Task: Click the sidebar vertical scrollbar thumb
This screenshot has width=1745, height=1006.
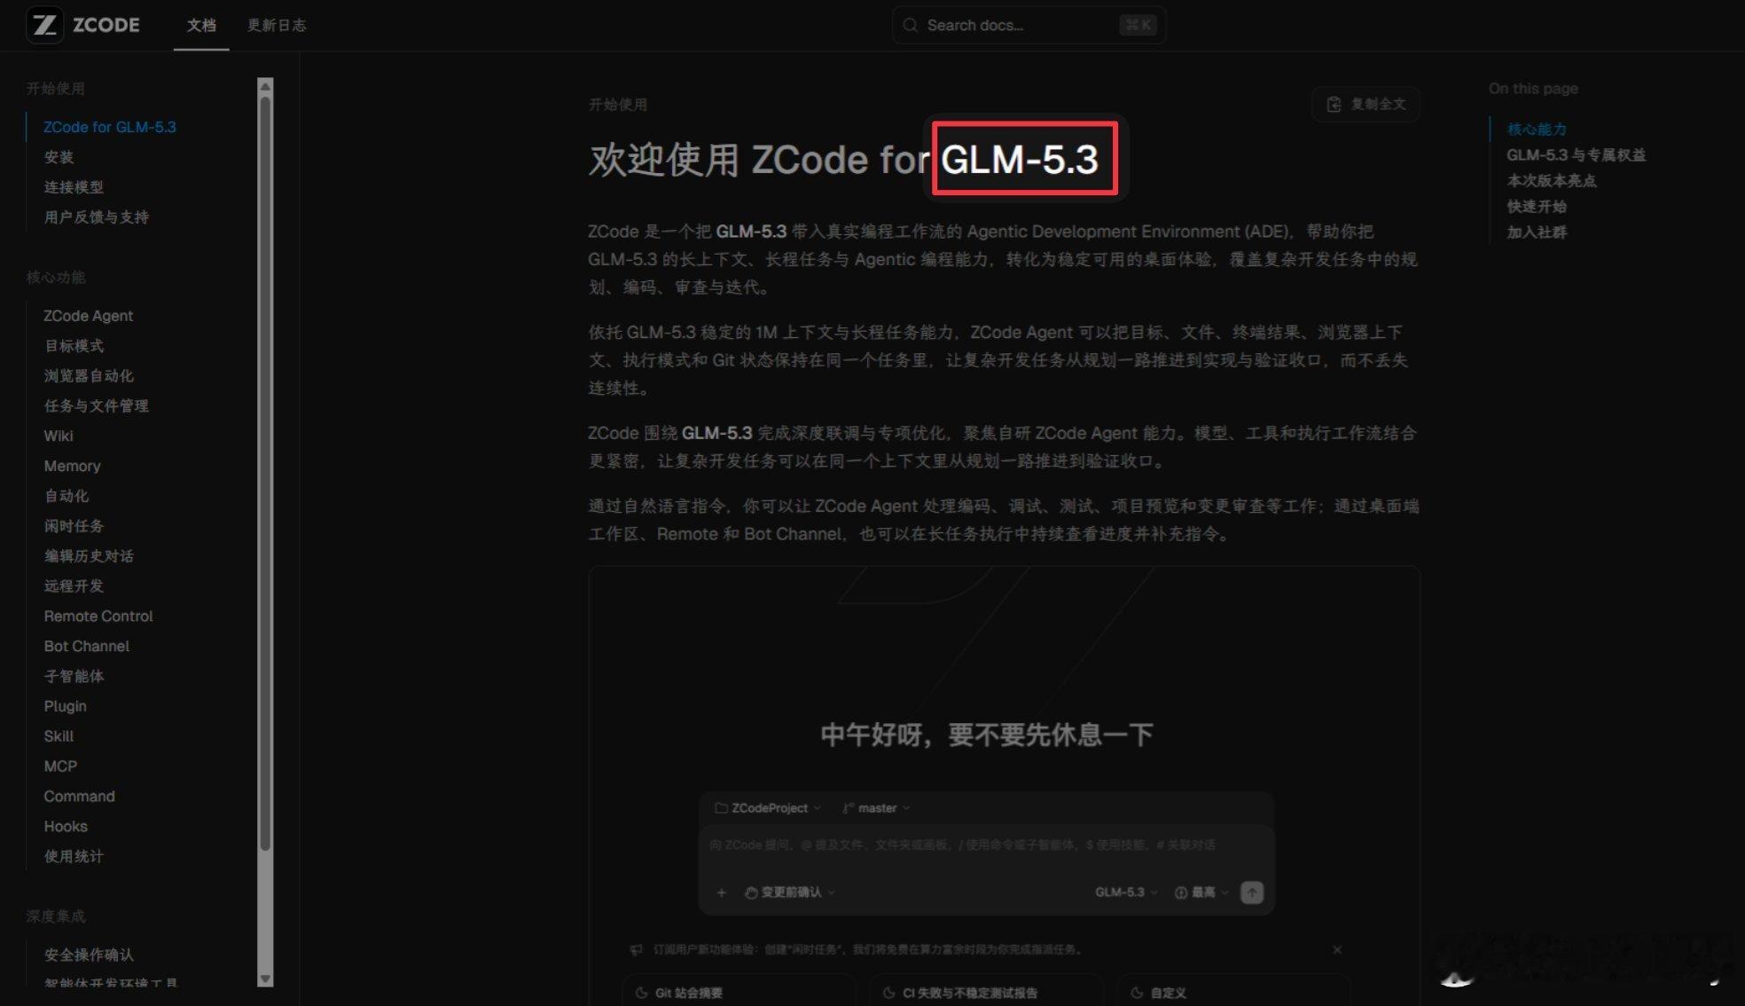Action: point(265,474)
